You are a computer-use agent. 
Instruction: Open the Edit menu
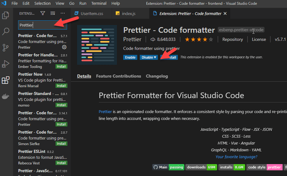tap(26, 3)
